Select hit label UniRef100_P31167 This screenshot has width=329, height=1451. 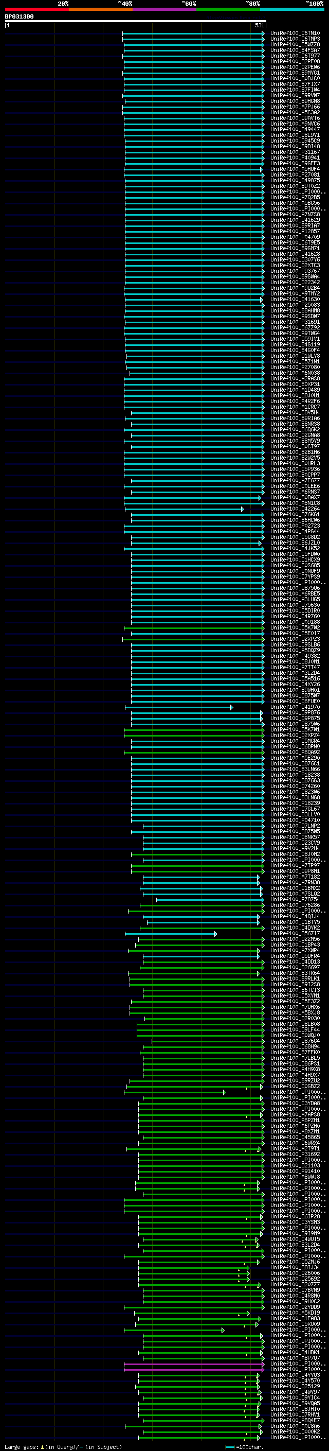(295, 152)
